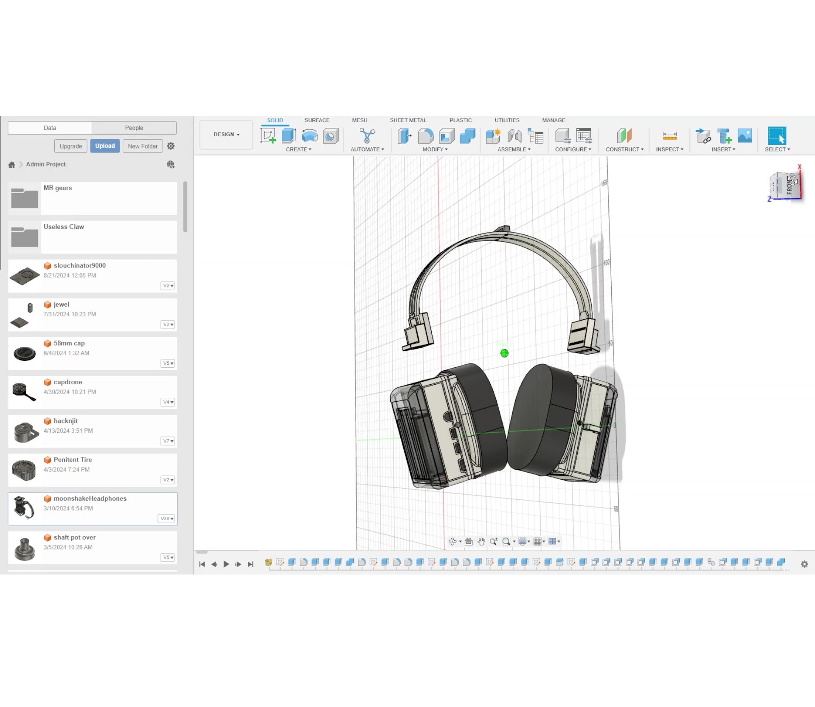Viewport: 815px width, 707px height.
Task: Click the Pan hand tool icon
Action: click(x=481, y=541)
